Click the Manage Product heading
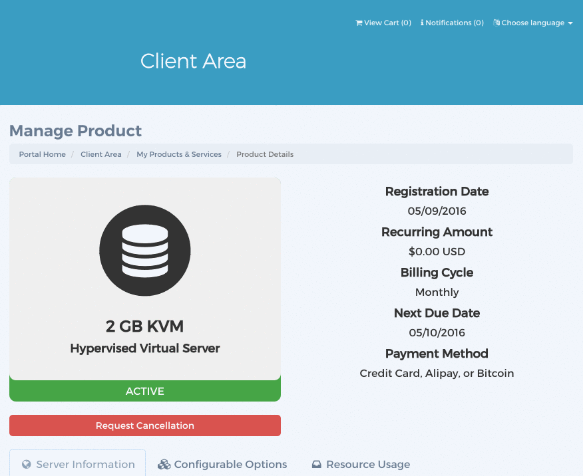Image resolution: width=583 pixels, height=476 pixels. (x=75, y=131)
